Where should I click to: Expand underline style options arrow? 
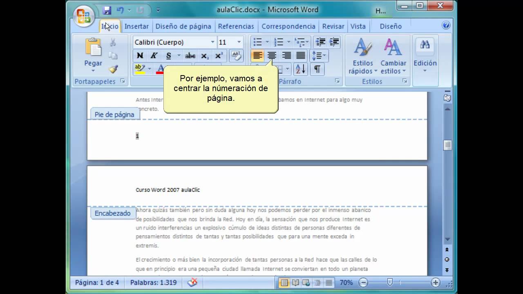click(x=179, y=56)
